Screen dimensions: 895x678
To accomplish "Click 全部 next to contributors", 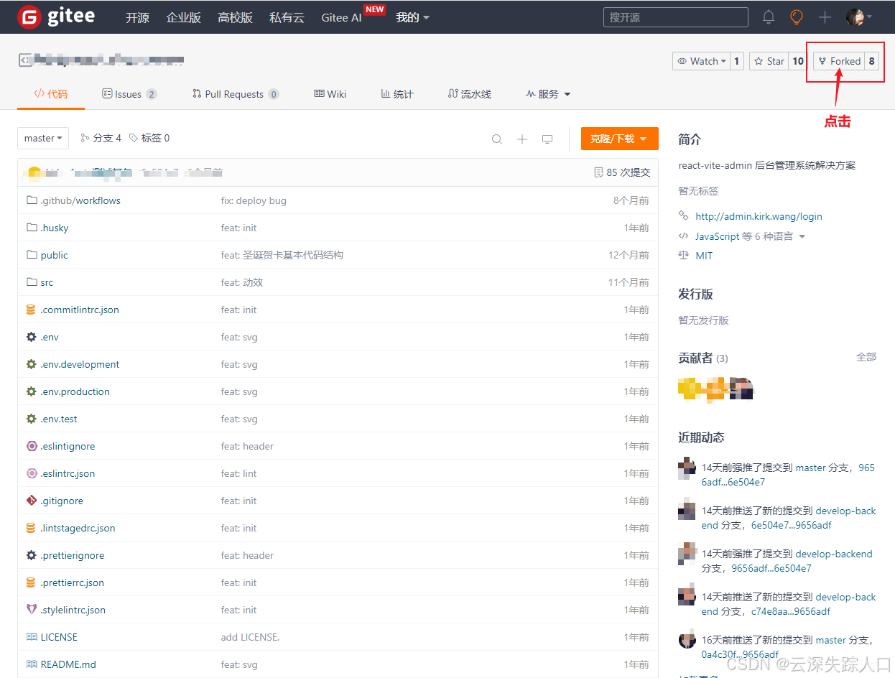I will coord(866,357).
